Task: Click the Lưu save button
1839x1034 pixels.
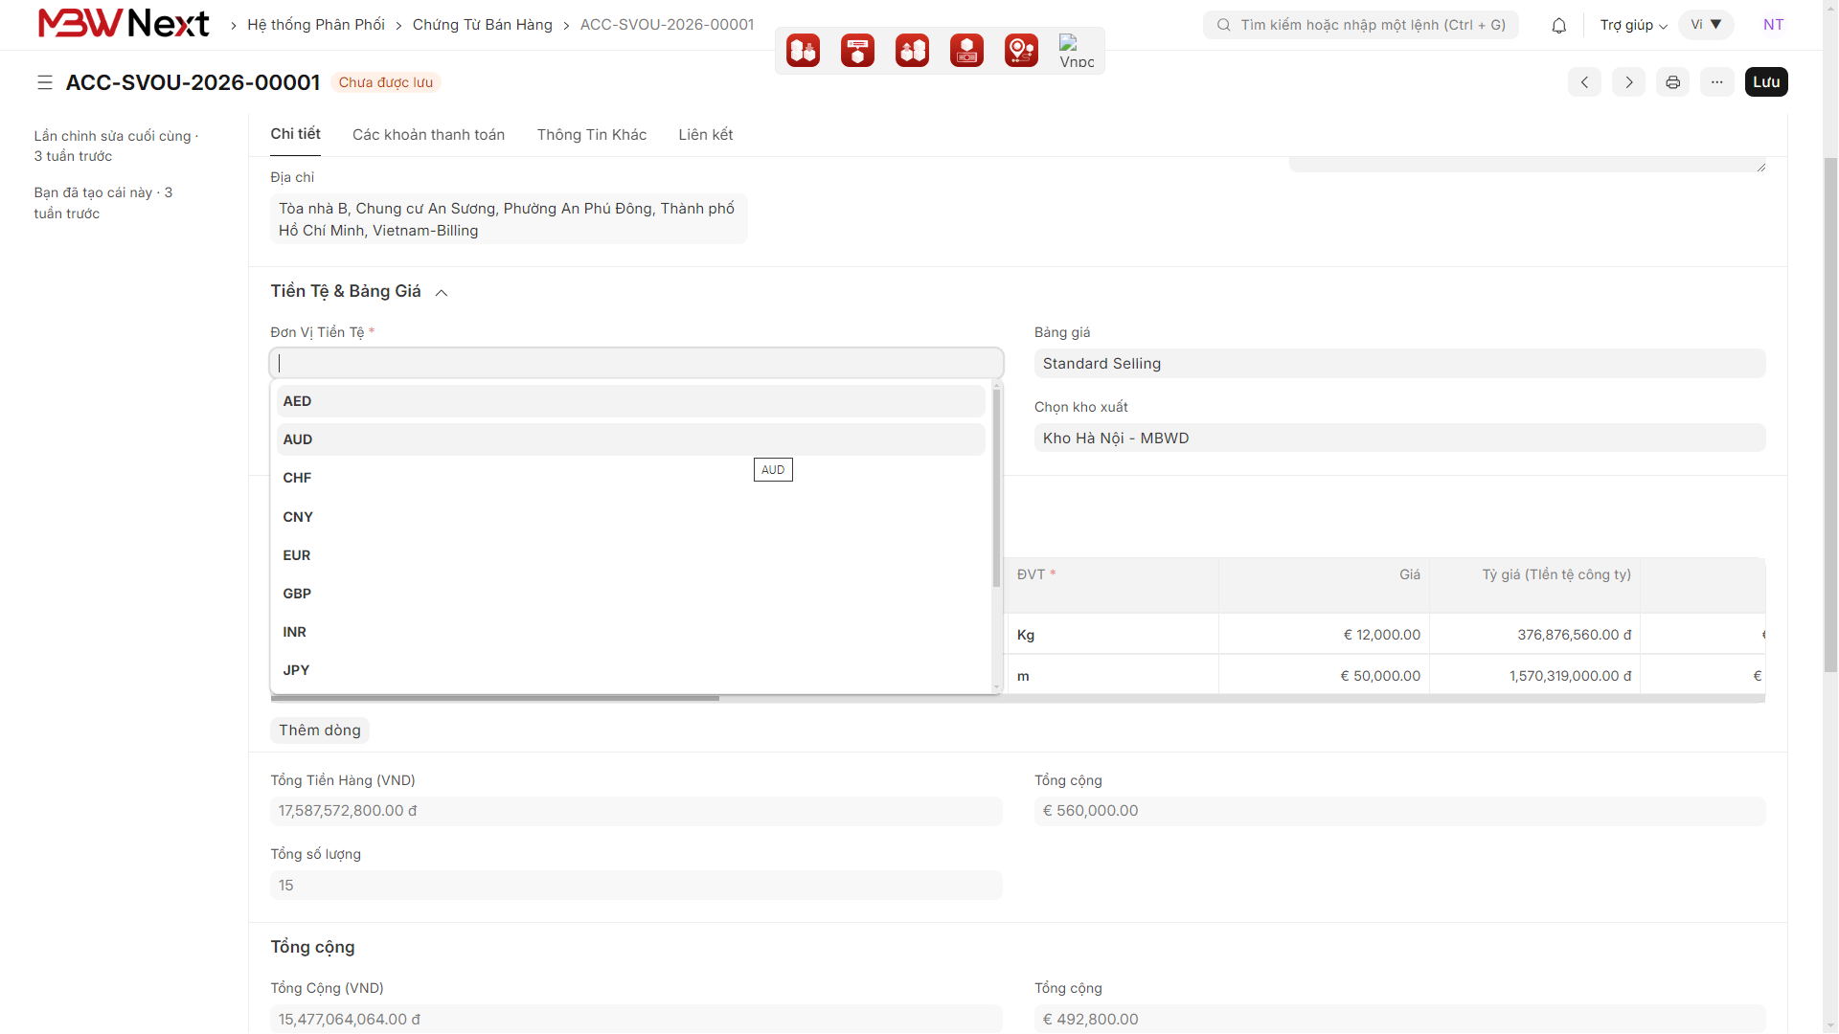Action: [1766, 82]
